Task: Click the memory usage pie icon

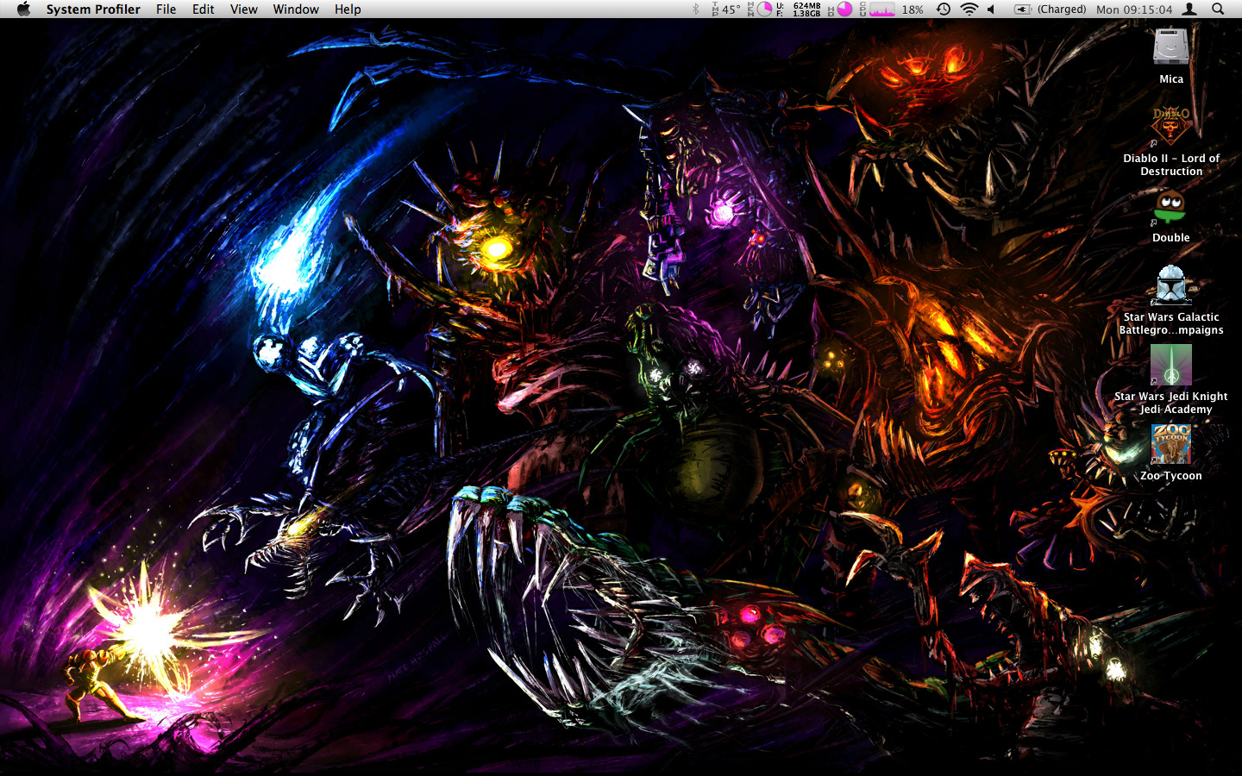Action: pos(764,9)
